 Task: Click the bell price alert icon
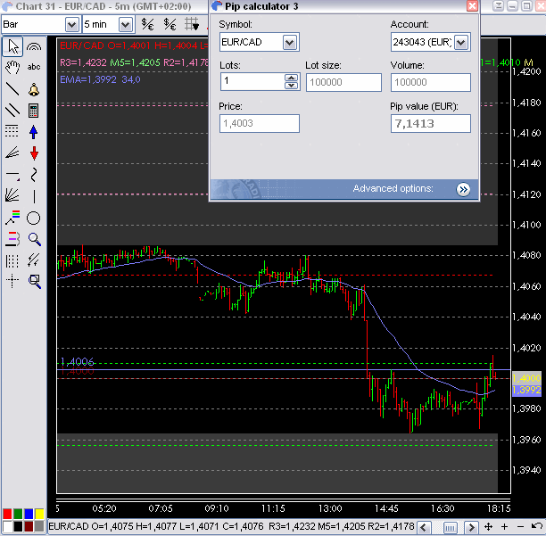[34, 89]
